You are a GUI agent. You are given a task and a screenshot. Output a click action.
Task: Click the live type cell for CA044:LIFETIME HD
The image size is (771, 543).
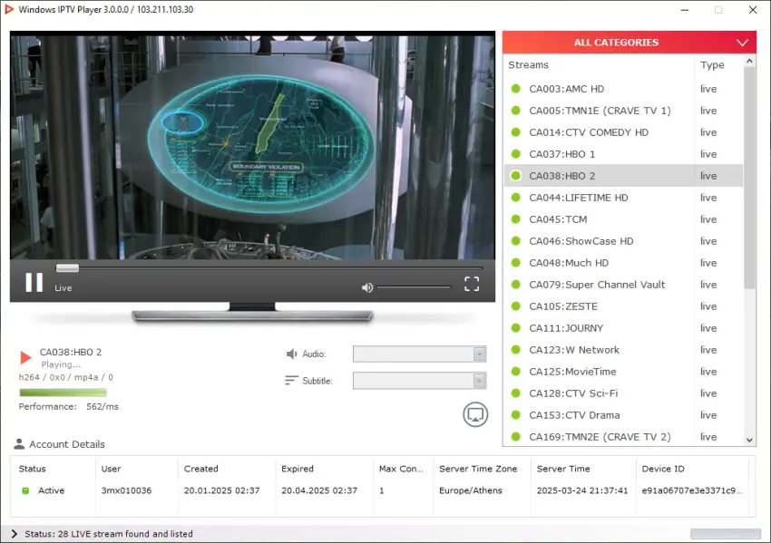[708, 198]
